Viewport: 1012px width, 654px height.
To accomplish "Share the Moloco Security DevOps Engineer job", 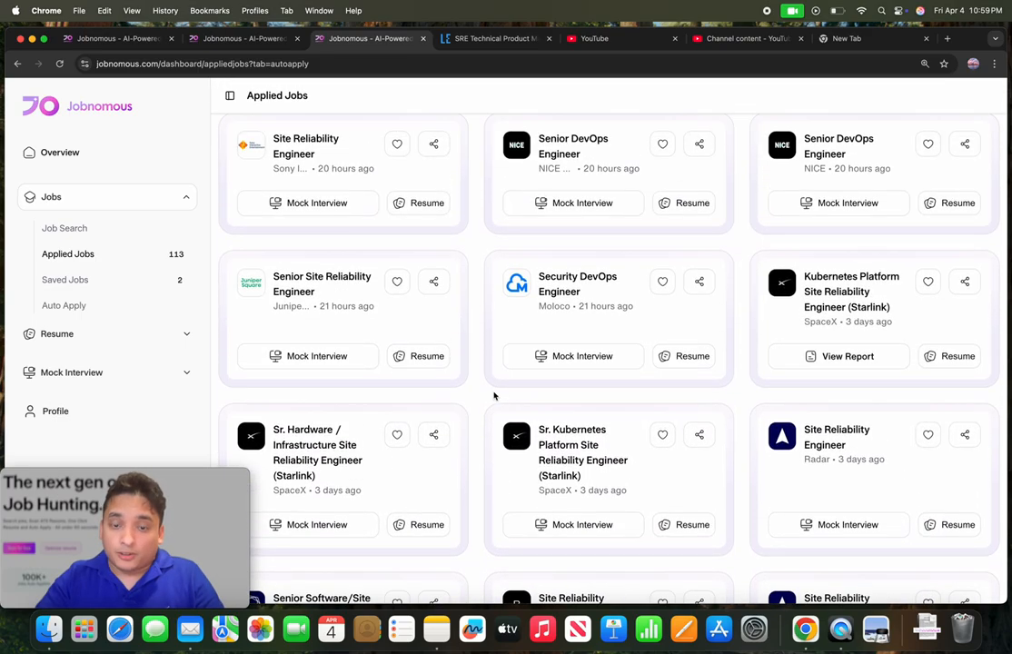I will click(699, 282).
